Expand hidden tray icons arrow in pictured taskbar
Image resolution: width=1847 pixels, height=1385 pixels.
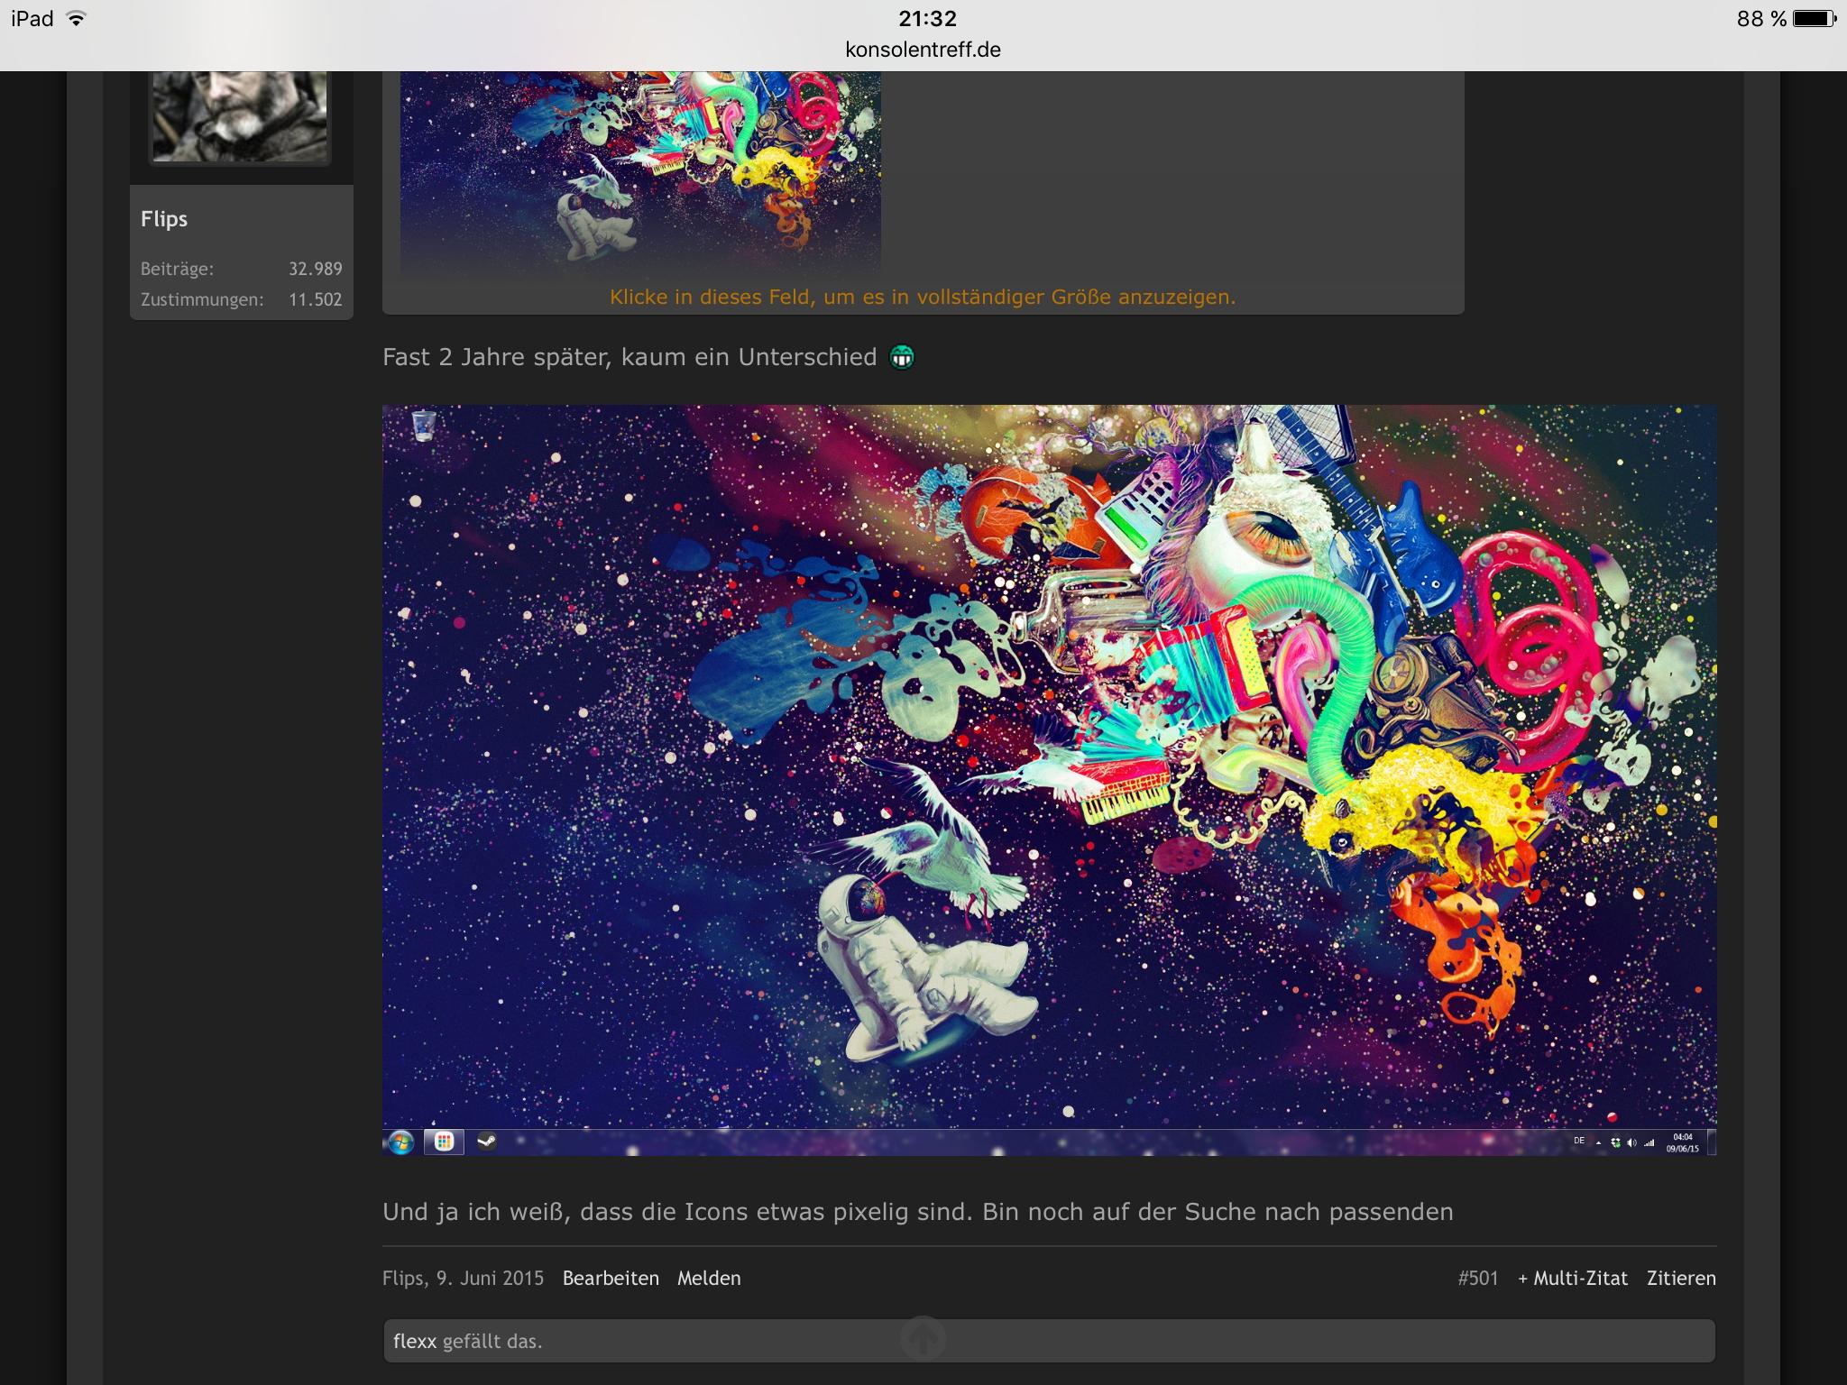tap(1599, 1142)
